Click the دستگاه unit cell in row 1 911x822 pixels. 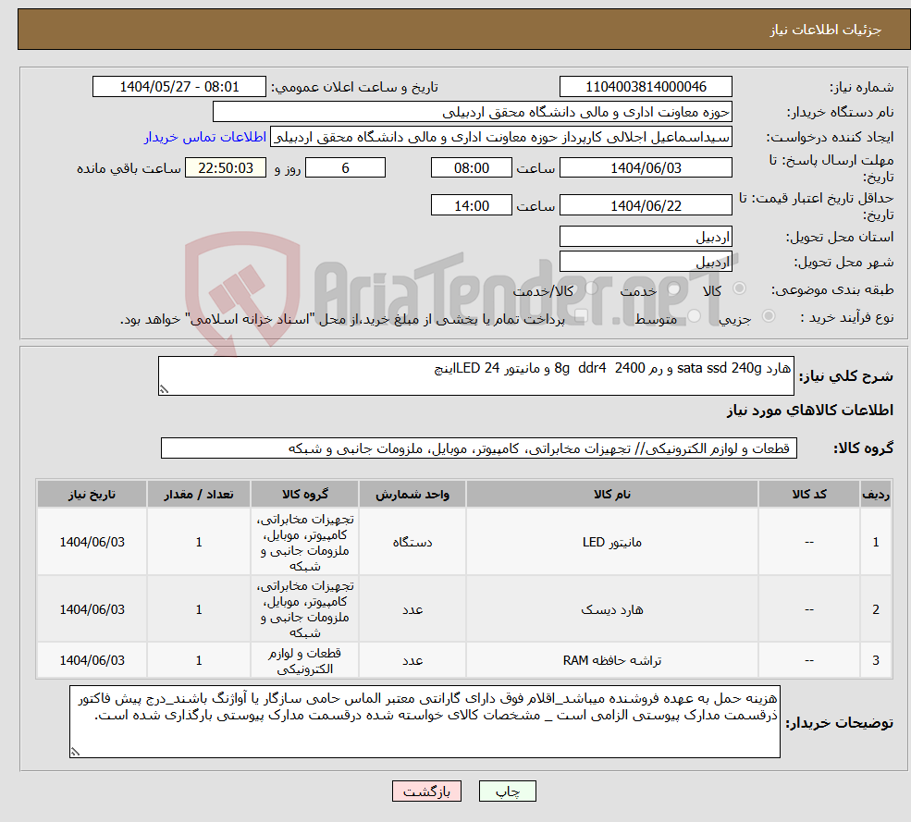pyautogui.click(x=412, y=542)
